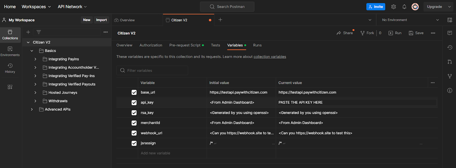This screenshot has width=456, height=168.
Task: Uncheck the api_key variable checkbox
Action: click(x=134, y=102)
